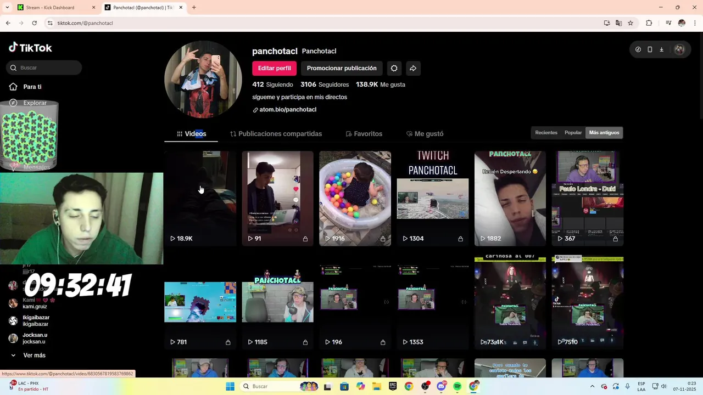The height and width of the screenshot is (395, 703).
Task: Open Spotify from the taskbar
Action: click(x=457, y=386)
